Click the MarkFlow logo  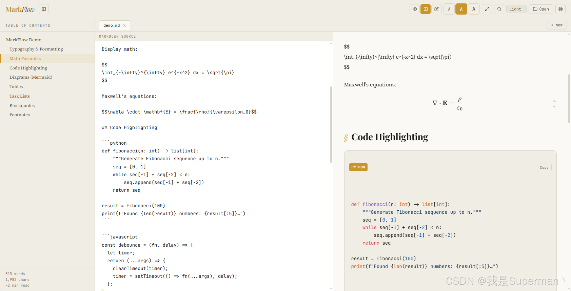[20, 9]
